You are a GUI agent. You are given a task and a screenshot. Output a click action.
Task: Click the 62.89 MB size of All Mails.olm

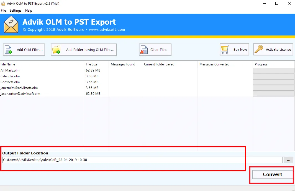click(93, 70)
